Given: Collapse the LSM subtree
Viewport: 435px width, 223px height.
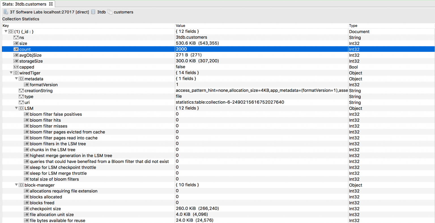Looking at the screenshot, I should tap(16, 108).
